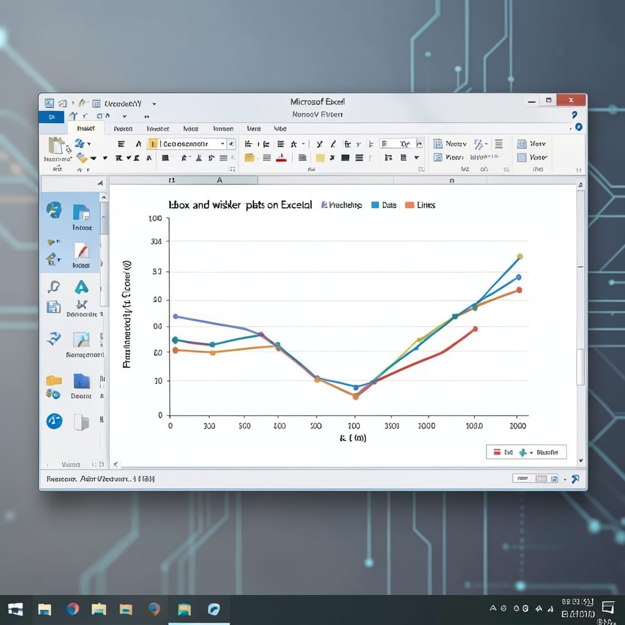Click the paint bucket icon below Paste options
625x625 pixels.
coord(82,158)
